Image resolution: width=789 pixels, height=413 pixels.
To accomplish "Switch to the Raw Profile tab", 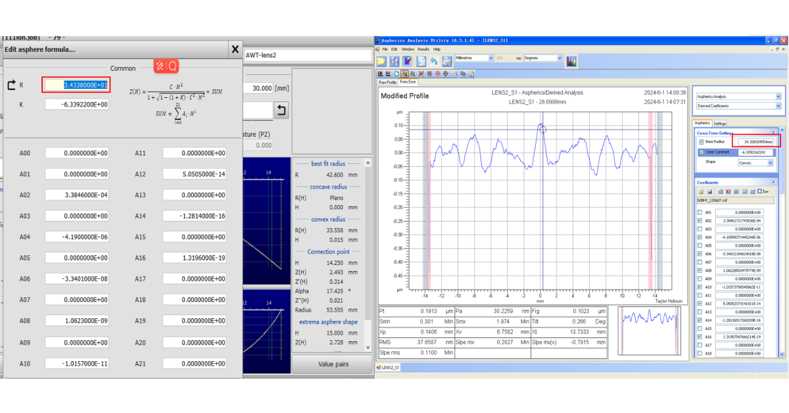I will (387, 82).
